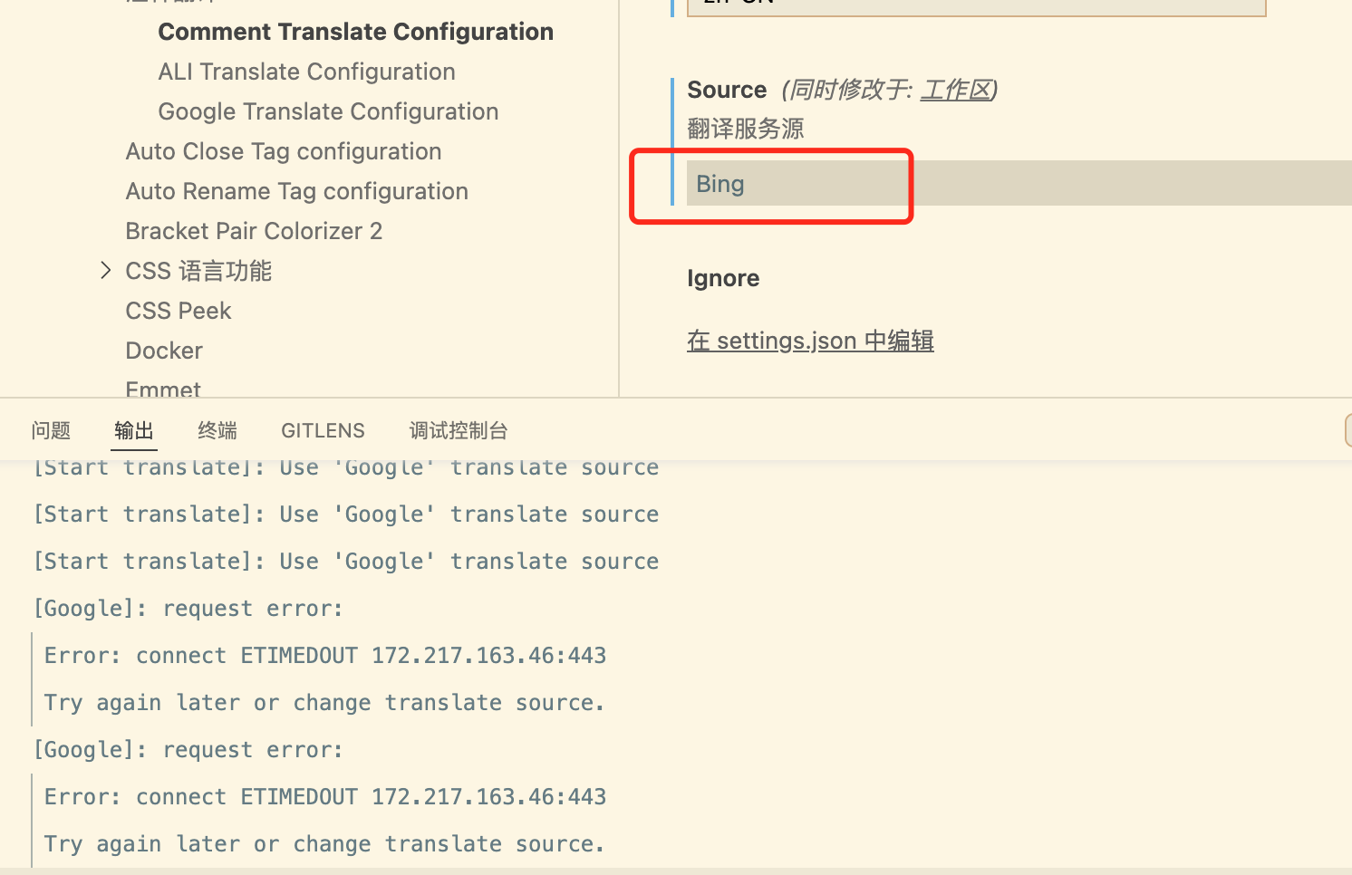Open the GITLENS panel tab

click(x=323, y=430)
